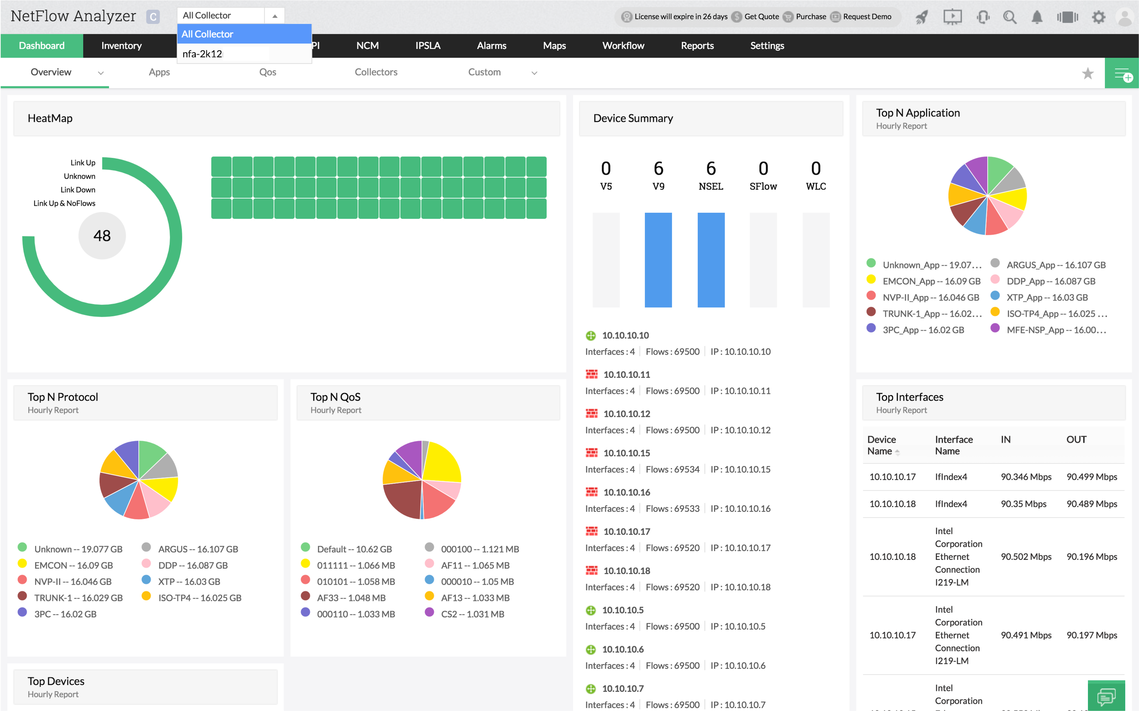The width and height of the screenshot is (1139, 711).
Task: Expand the Custom dashboard dropdown
Action: pyautogui.click(x=534, y=73)
